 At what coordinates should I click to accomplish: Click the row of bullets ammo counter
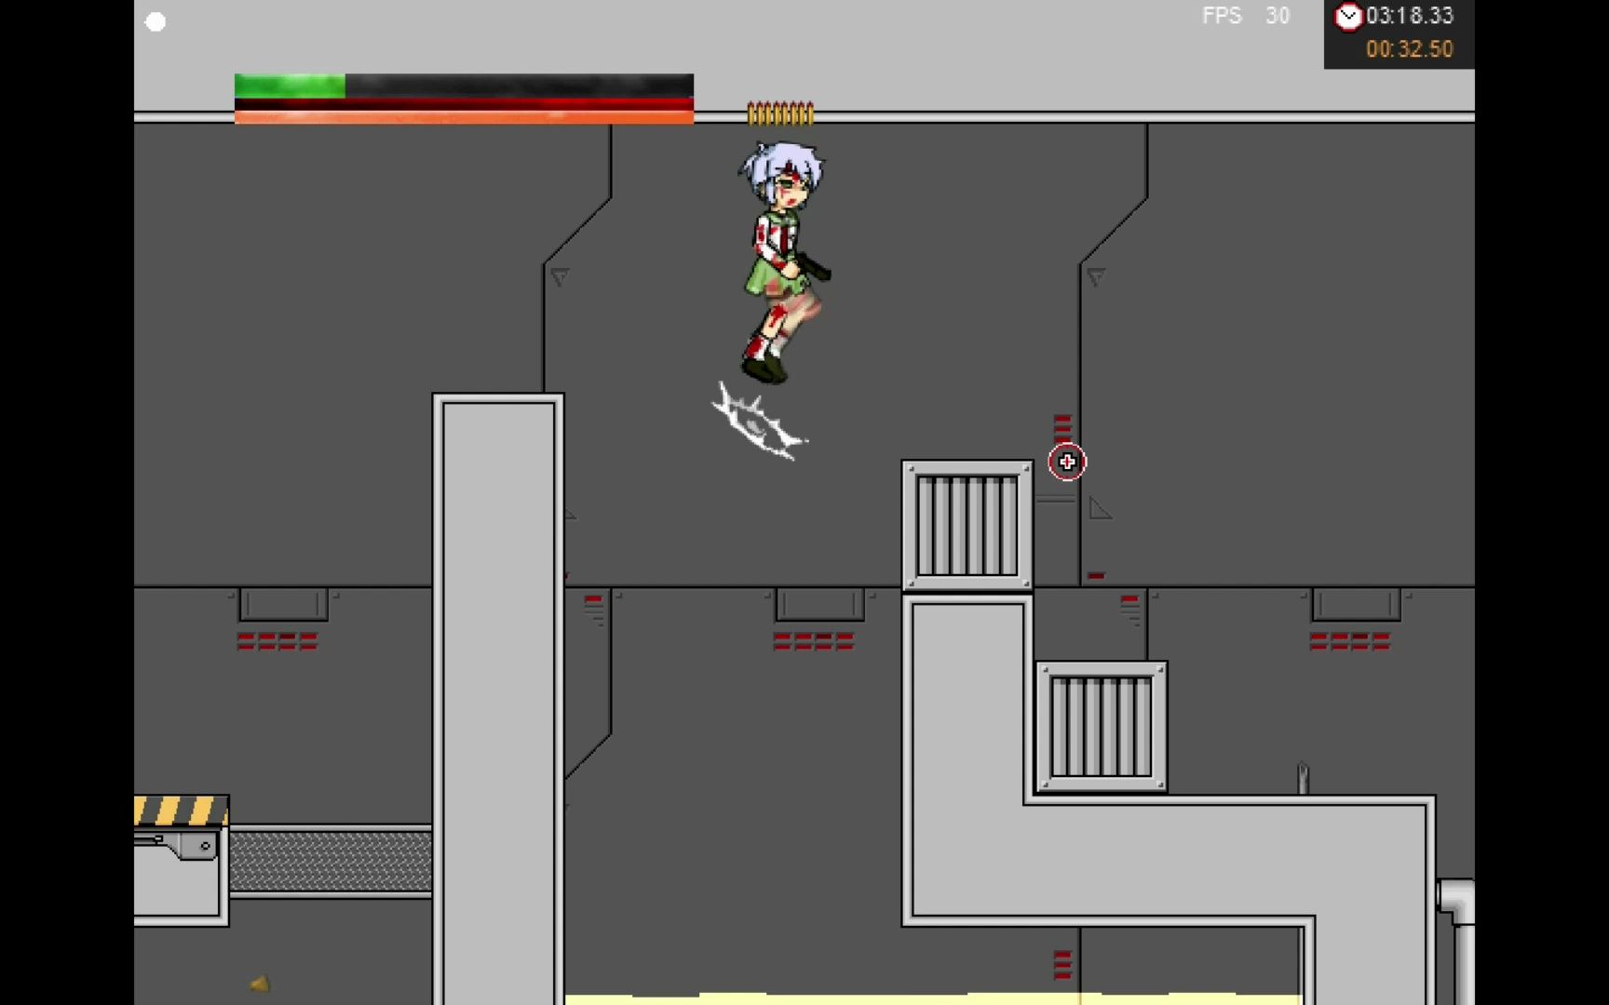(x=780, y=114)
